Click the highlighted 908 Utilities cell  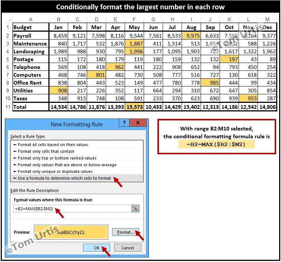(x=58, y=91)
